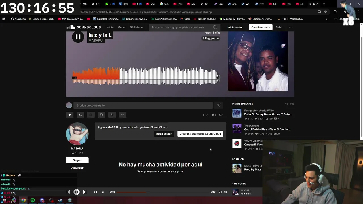The image size is (363, 204).
Task: Click the Crea tu cuenta button
Action: [x=261, y=27]
